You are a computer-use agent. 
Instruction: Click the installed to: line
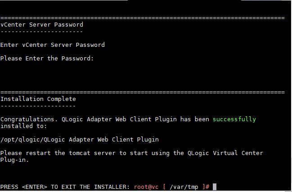23,126
